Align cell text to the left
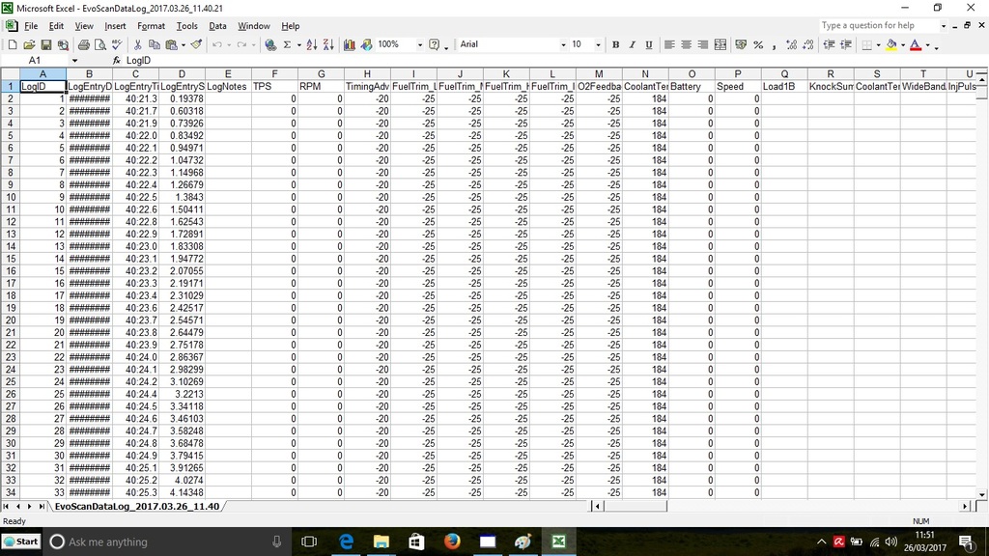The height and width of the screenshot is (556, 989). pos(669,44)
